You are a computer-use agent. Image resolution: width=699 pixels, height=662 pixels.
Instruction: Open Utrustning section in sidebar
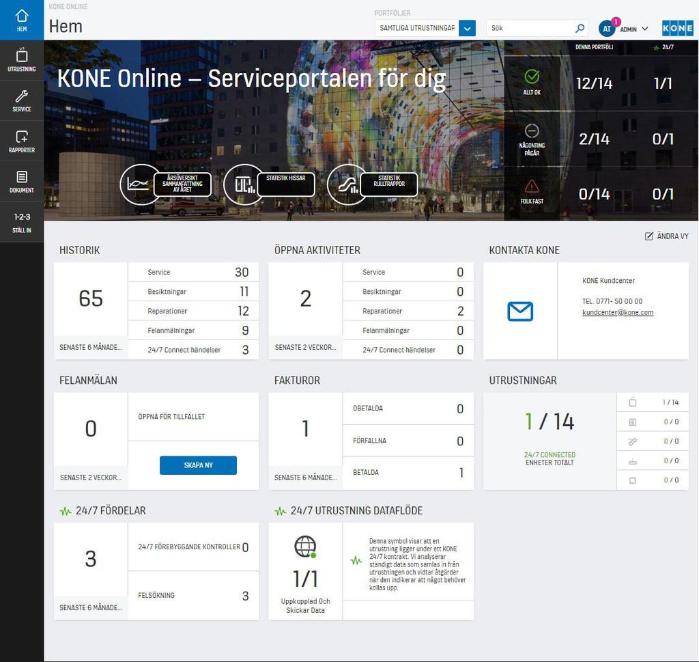[22, 61]
